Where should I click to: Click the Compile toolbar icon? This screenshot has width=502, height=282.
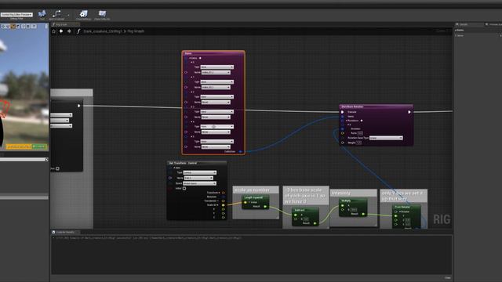(x=42, y=14)
